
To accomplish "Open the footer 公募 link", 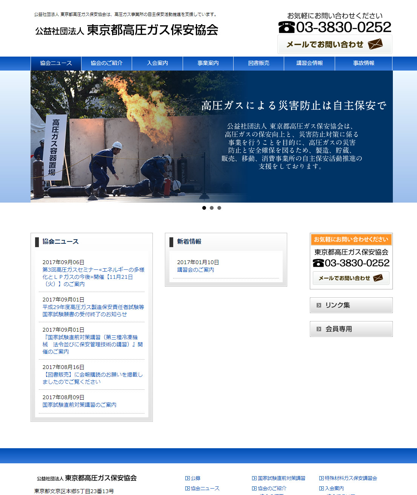I will point(195,478).
